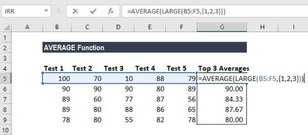Select column G header
308x135 pixels.
[222, 27]
